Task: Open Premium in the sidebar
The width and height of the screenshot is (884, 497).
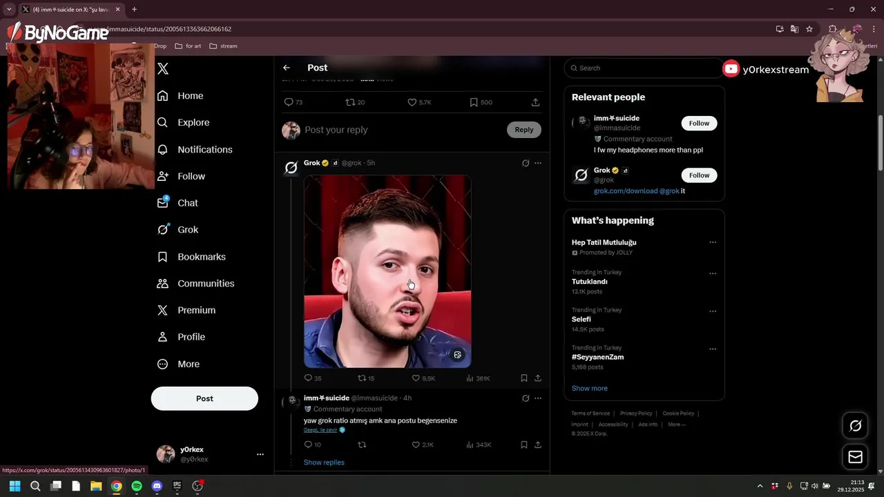Action: [186, 311]
